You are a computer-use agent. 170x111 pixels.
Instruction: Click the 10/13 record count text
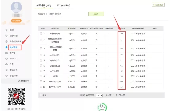(x=82, y=95)
